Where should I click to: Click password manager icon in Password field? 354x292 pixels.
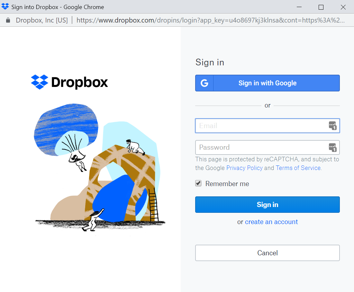pos(332,147)
